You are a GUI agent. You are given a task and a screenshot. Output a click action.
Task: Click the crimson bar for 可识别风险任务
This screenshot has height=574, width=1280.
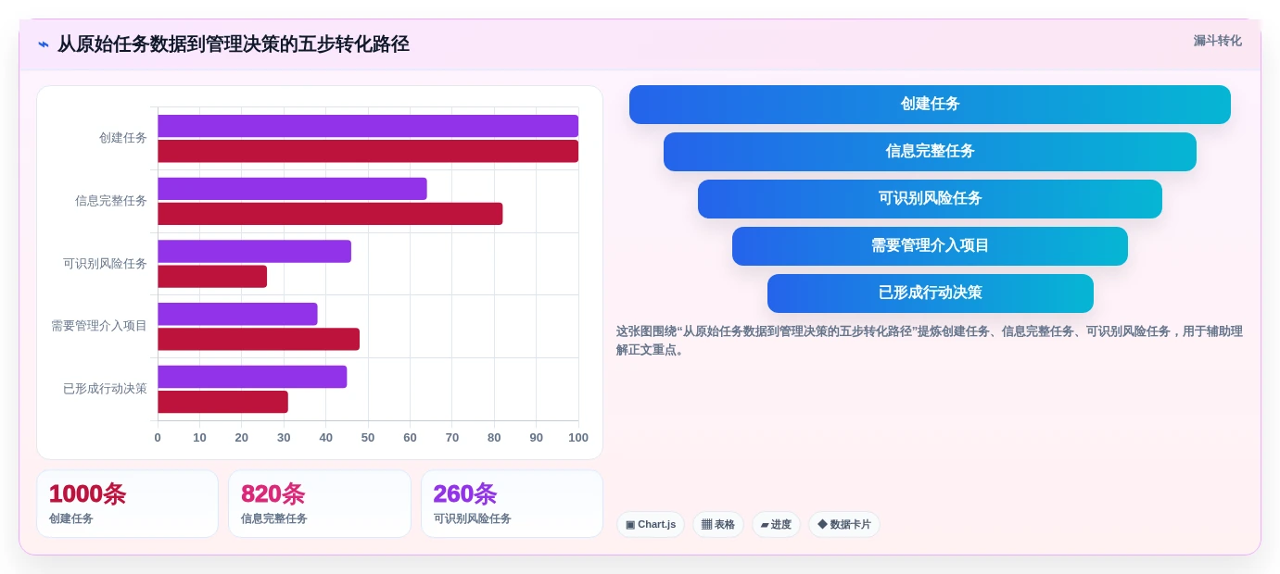pos(212,276)
